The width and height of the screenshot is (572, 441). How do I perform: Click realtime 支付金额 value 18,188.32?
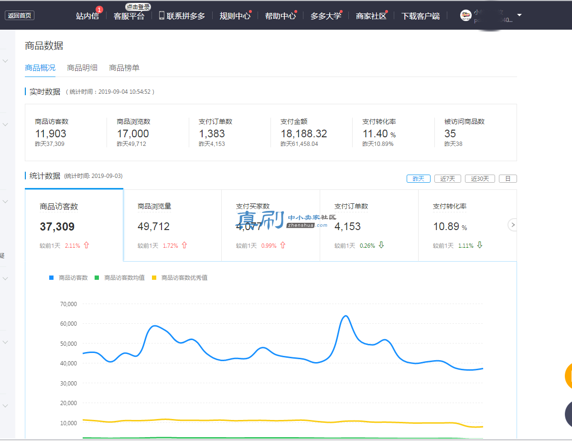pos(303,133)
